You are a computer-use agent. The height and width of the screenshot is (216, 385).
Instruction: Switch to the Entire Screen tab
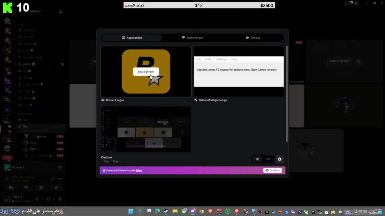(x=192, y=37)
